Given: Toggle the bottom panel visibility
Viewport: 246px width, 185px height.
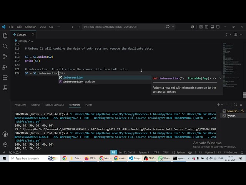Looking at the screenshot, I should [x=212, y=27].
